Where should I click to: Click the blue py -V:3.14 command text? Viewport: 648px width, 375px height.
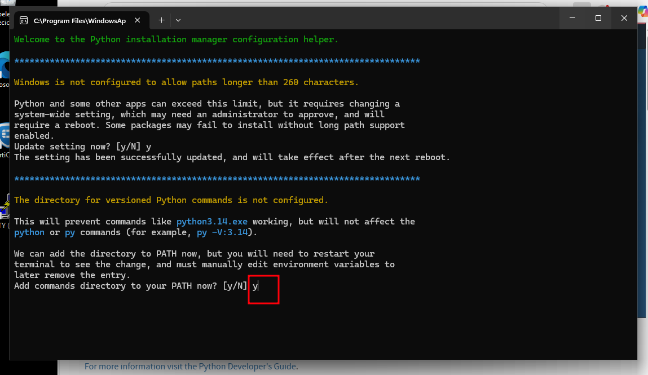(x=222, y=232)
